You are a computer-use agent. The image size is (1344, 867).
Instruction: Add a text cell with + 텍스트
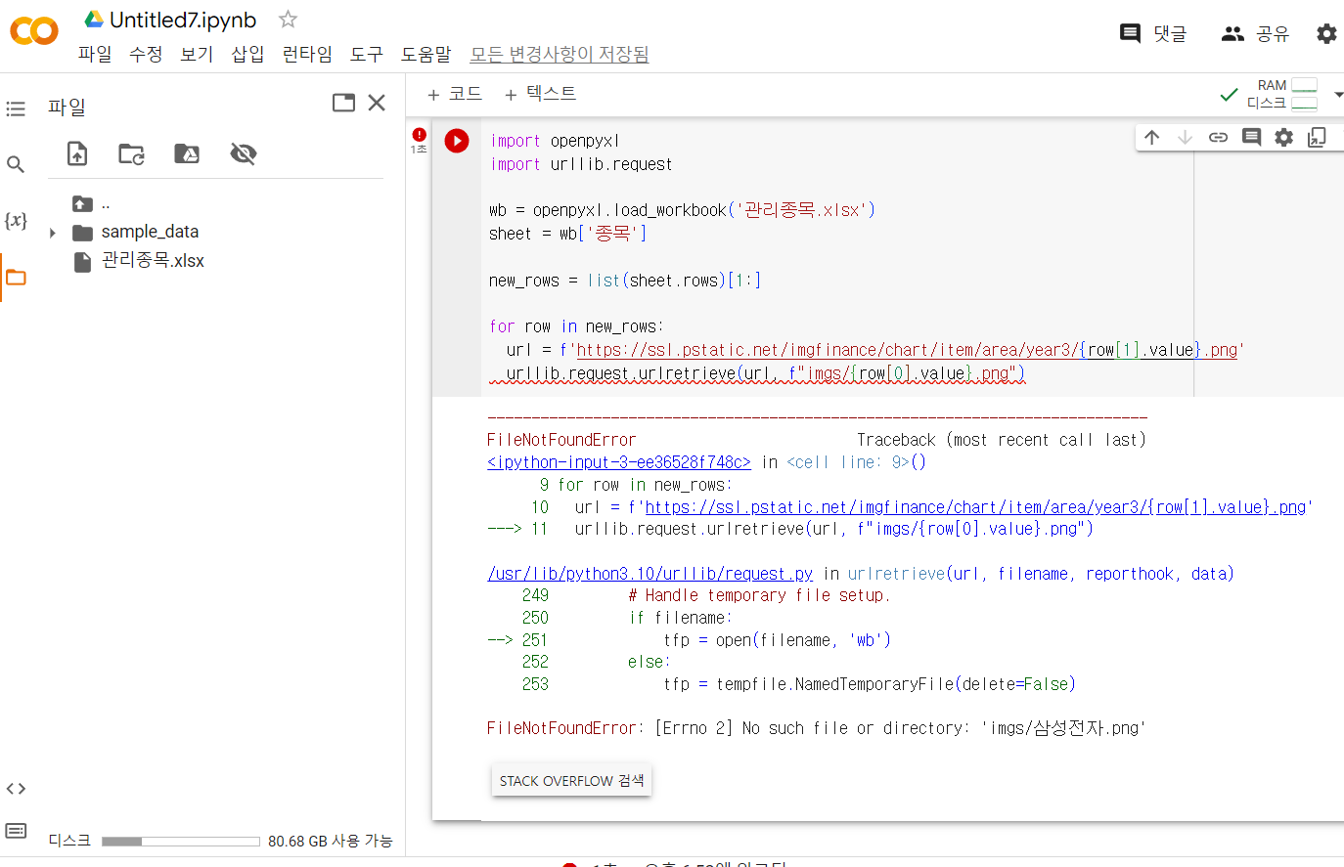[x=540, y=94]
